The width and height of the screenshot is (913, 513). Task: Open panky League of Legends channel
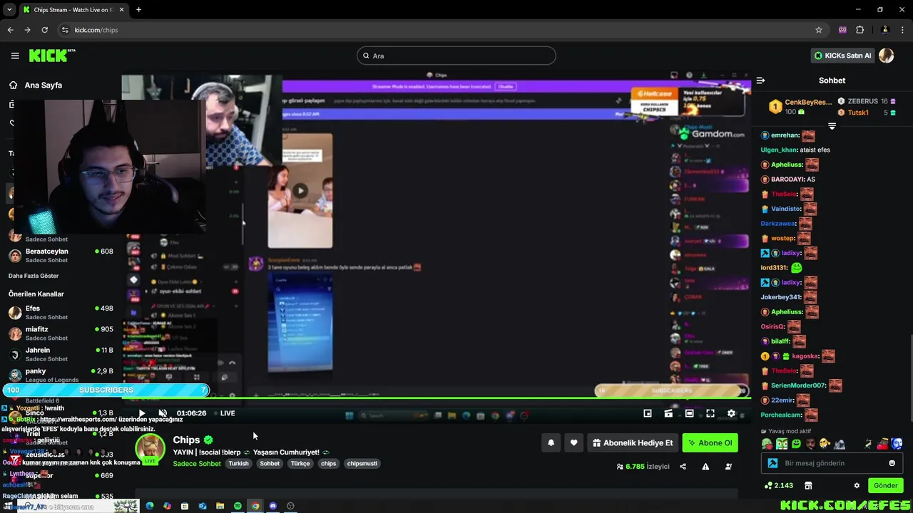coord(61,375)
